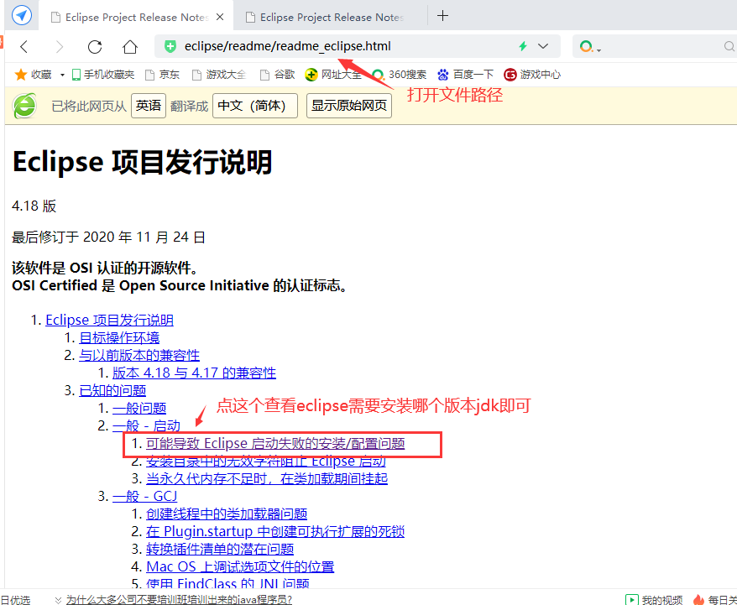Open the 一般 - 启动 link
This screenshot has width=737, height=605.
146,425
